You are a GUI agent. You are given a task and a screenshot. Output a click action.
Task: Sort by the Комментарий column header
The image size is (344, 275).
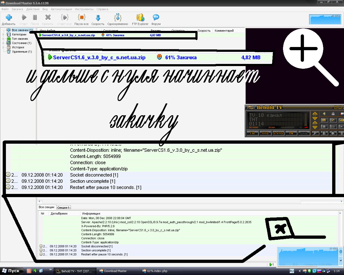click(224, 31)
